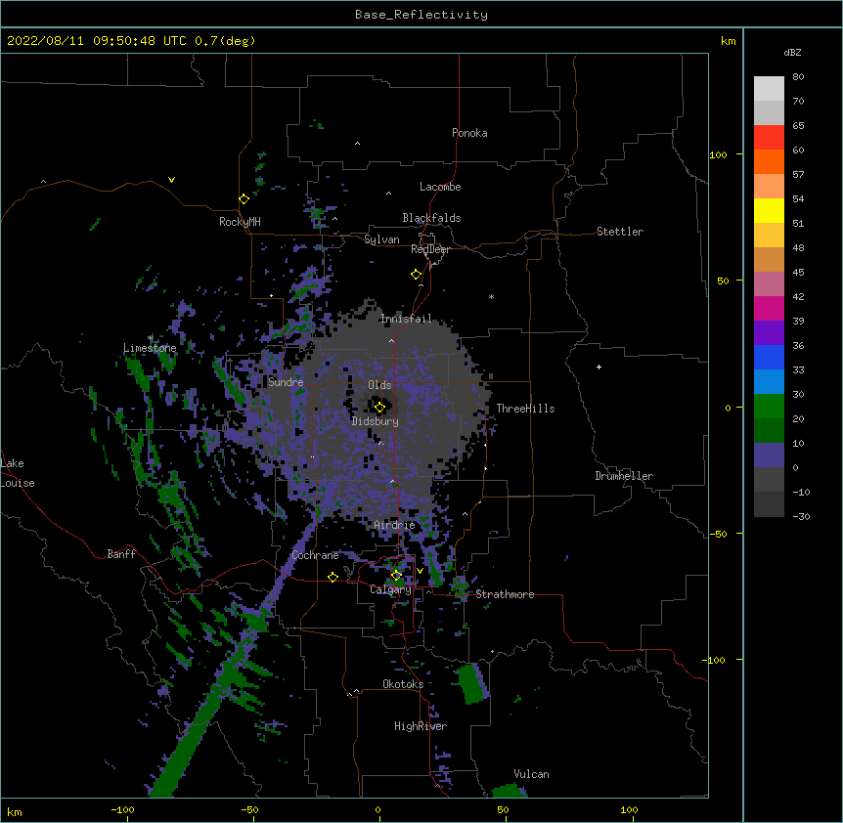Click the Okotoks town label
The height and width of the screenshot is (823, 843).
(x=403, y=684)
